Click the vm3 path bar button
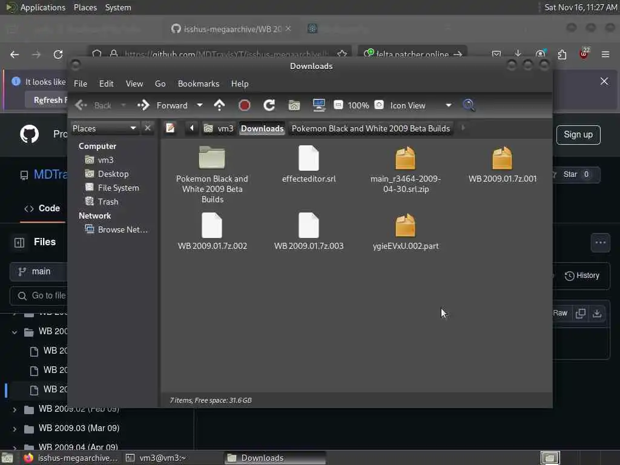Image resolution: width=620 pixels, height=465 pixels. click(219, 128)
